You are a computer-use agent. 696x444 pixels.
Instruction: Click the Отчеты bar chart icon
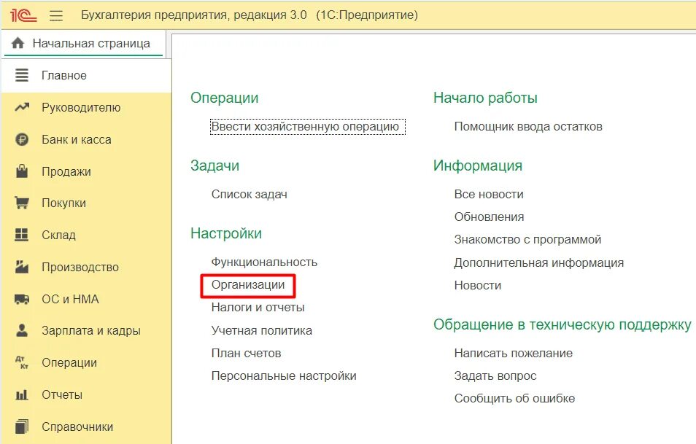(x=22, y=394)
